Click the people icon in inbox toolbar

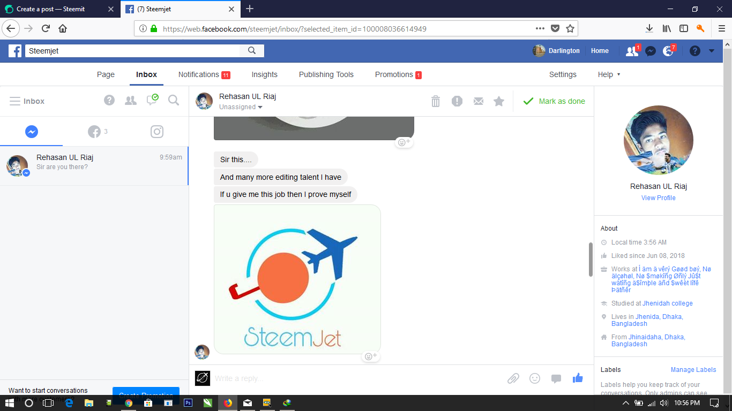pyautogui.click(x=130, y=100)
